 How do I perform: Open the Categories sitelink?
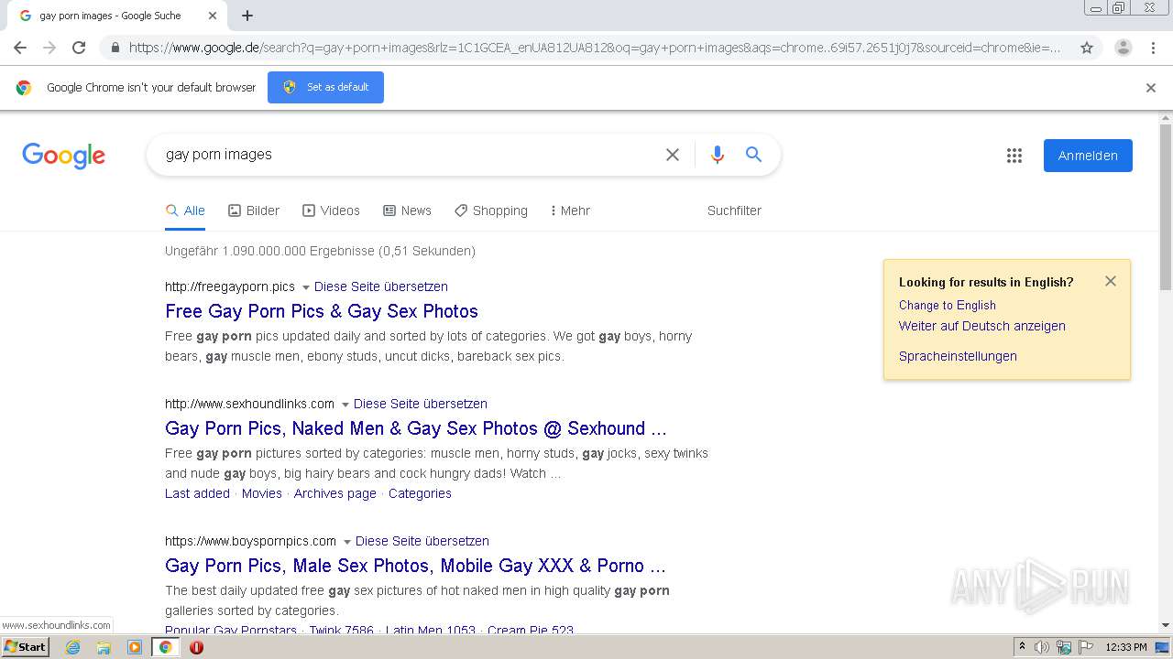420,493
